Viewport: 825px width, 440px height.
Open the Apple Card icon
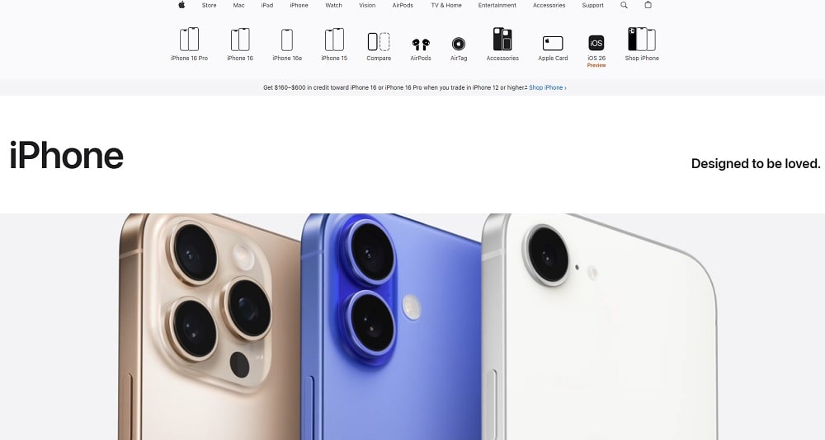(x=553, y=43)
